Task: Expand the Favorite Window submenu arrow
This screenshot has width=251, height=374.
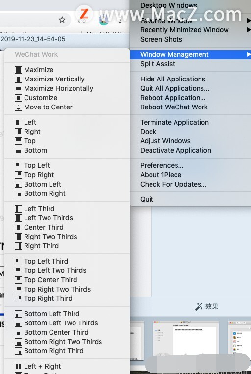Action: (249, 21)
